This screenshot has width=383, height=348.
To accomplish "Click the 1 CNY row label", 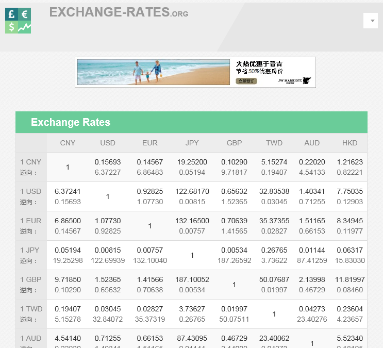I will tap(30, 162).
